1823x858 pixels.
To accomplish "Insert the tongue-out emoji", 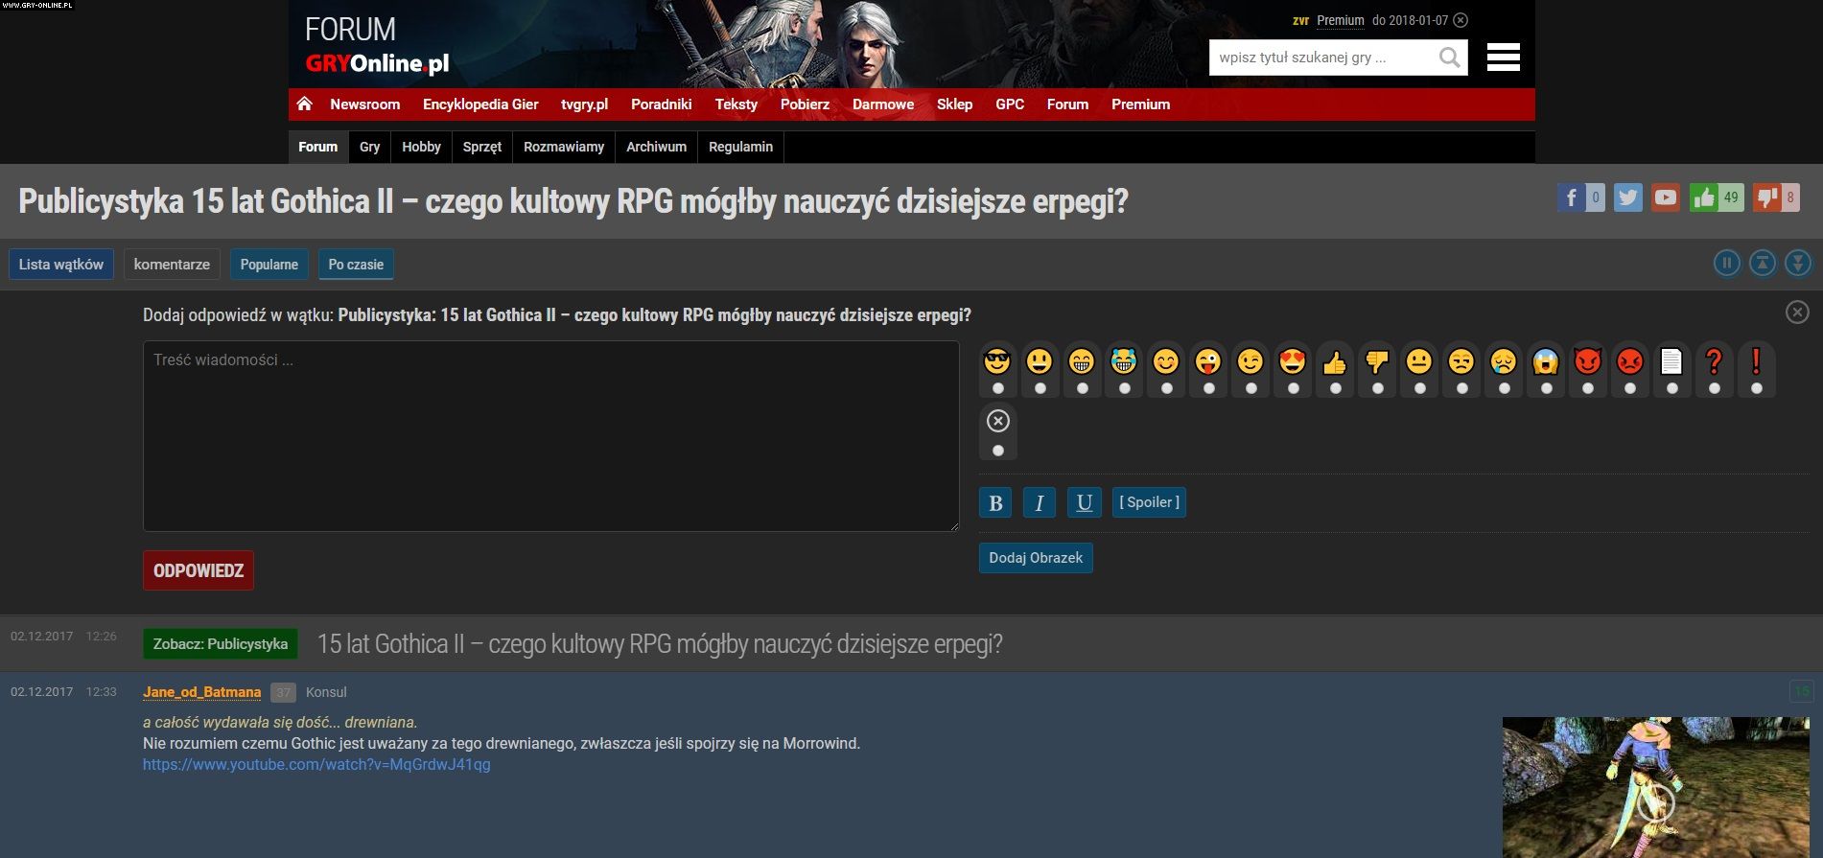I will [1208, 361].
